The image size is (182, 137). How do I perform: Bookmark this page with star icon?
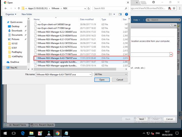point(174,8)
